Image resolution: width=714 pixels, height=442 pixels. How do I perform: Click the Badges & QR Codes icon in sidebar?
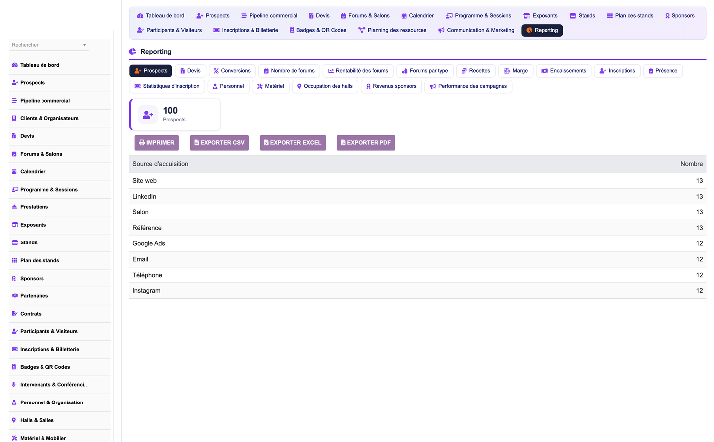pos(14,367)
